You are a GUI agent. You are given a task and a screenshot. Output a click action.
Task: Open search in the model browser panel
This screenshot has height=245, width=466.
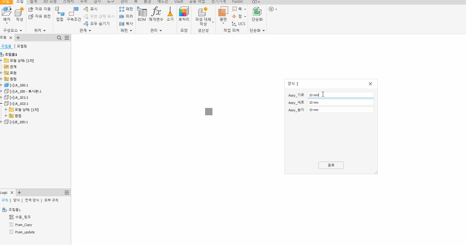tap(59, 38)
